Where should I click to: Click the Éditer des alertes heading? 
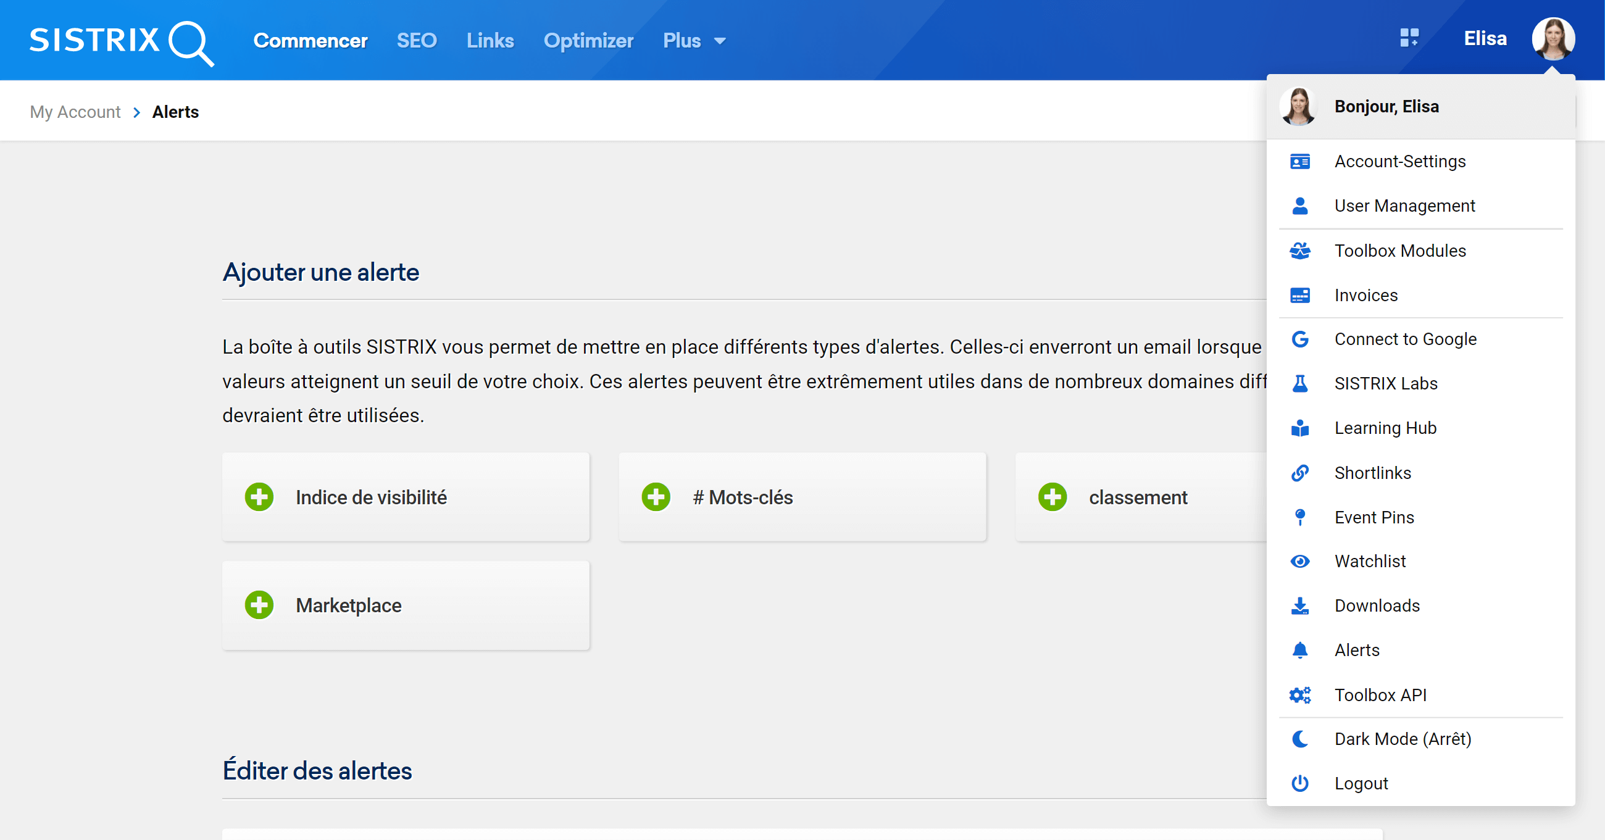coord(317,771)
